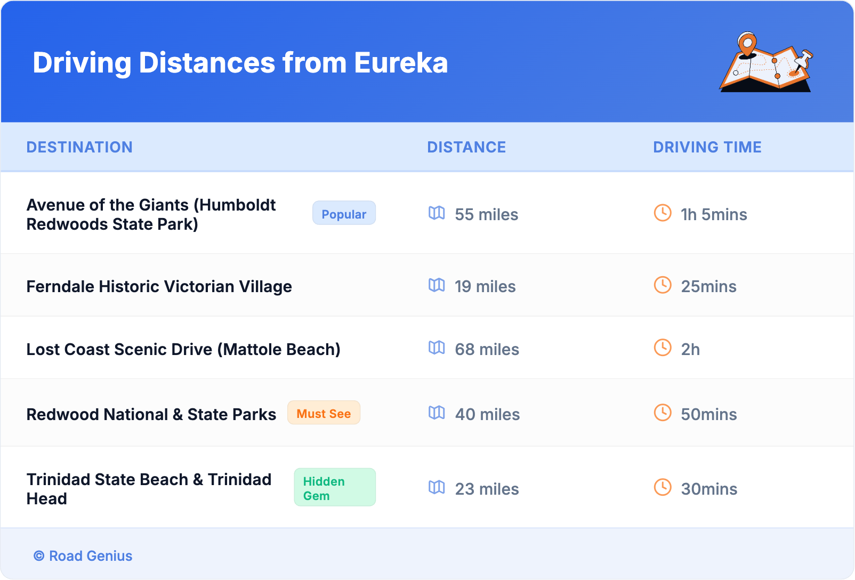Screen dimensions: 855x580
Task: Select the Hidden Gem badge
Action: [x=334, y=488]
